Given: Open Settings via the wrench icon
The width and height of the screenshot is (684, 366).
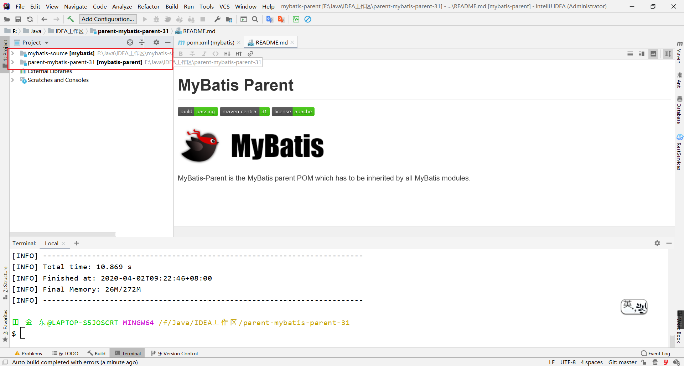Looking at the screenshot, I should point(217,19).
